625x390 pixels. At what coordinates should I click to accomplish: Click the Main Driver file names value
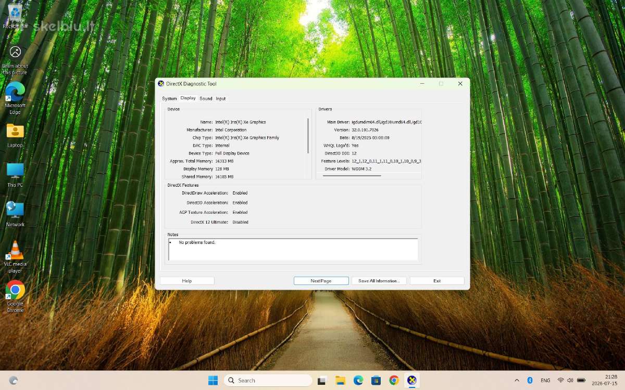(x=386, y=122)
